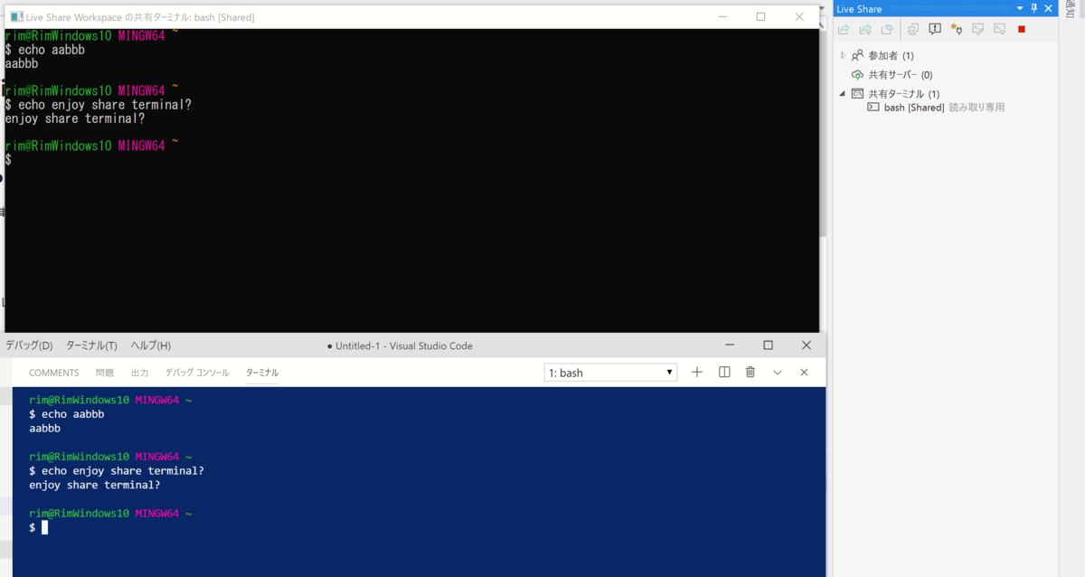Switch to the 出力 output tab

click(139, 372)
